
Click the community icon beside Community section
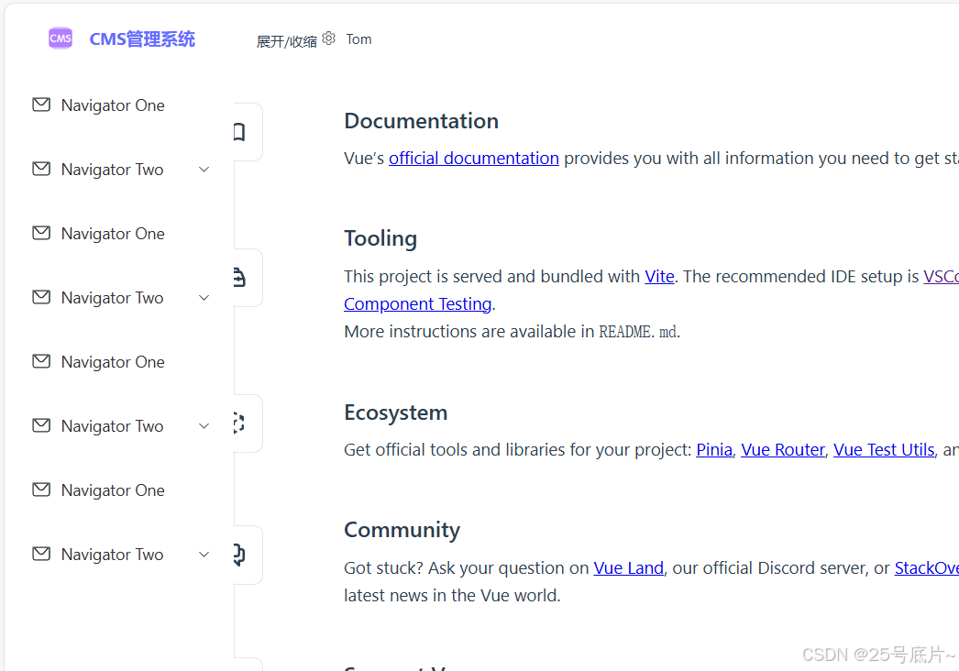click(240, 555)
